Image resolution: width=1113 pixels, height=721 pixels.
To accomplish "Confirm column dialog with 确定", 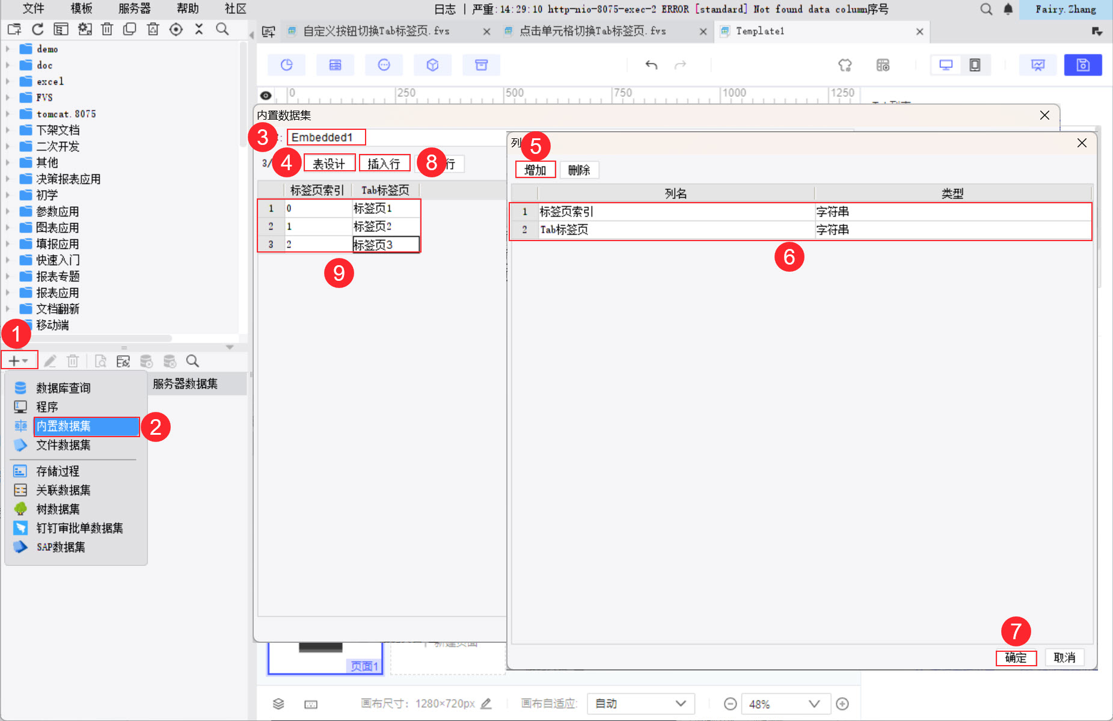I will point(1016,658).
